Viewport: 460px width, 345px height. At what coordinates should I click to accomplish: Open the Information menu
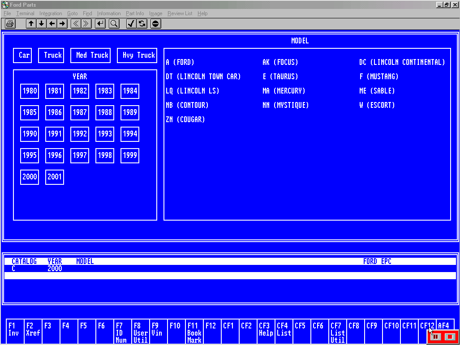(x=109, y=13)
